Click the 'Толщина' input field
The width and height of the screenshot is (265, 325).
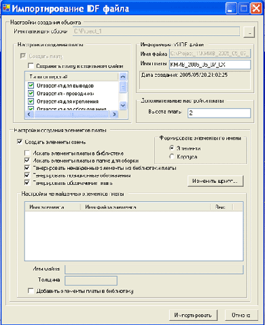[x=91, y=281]
